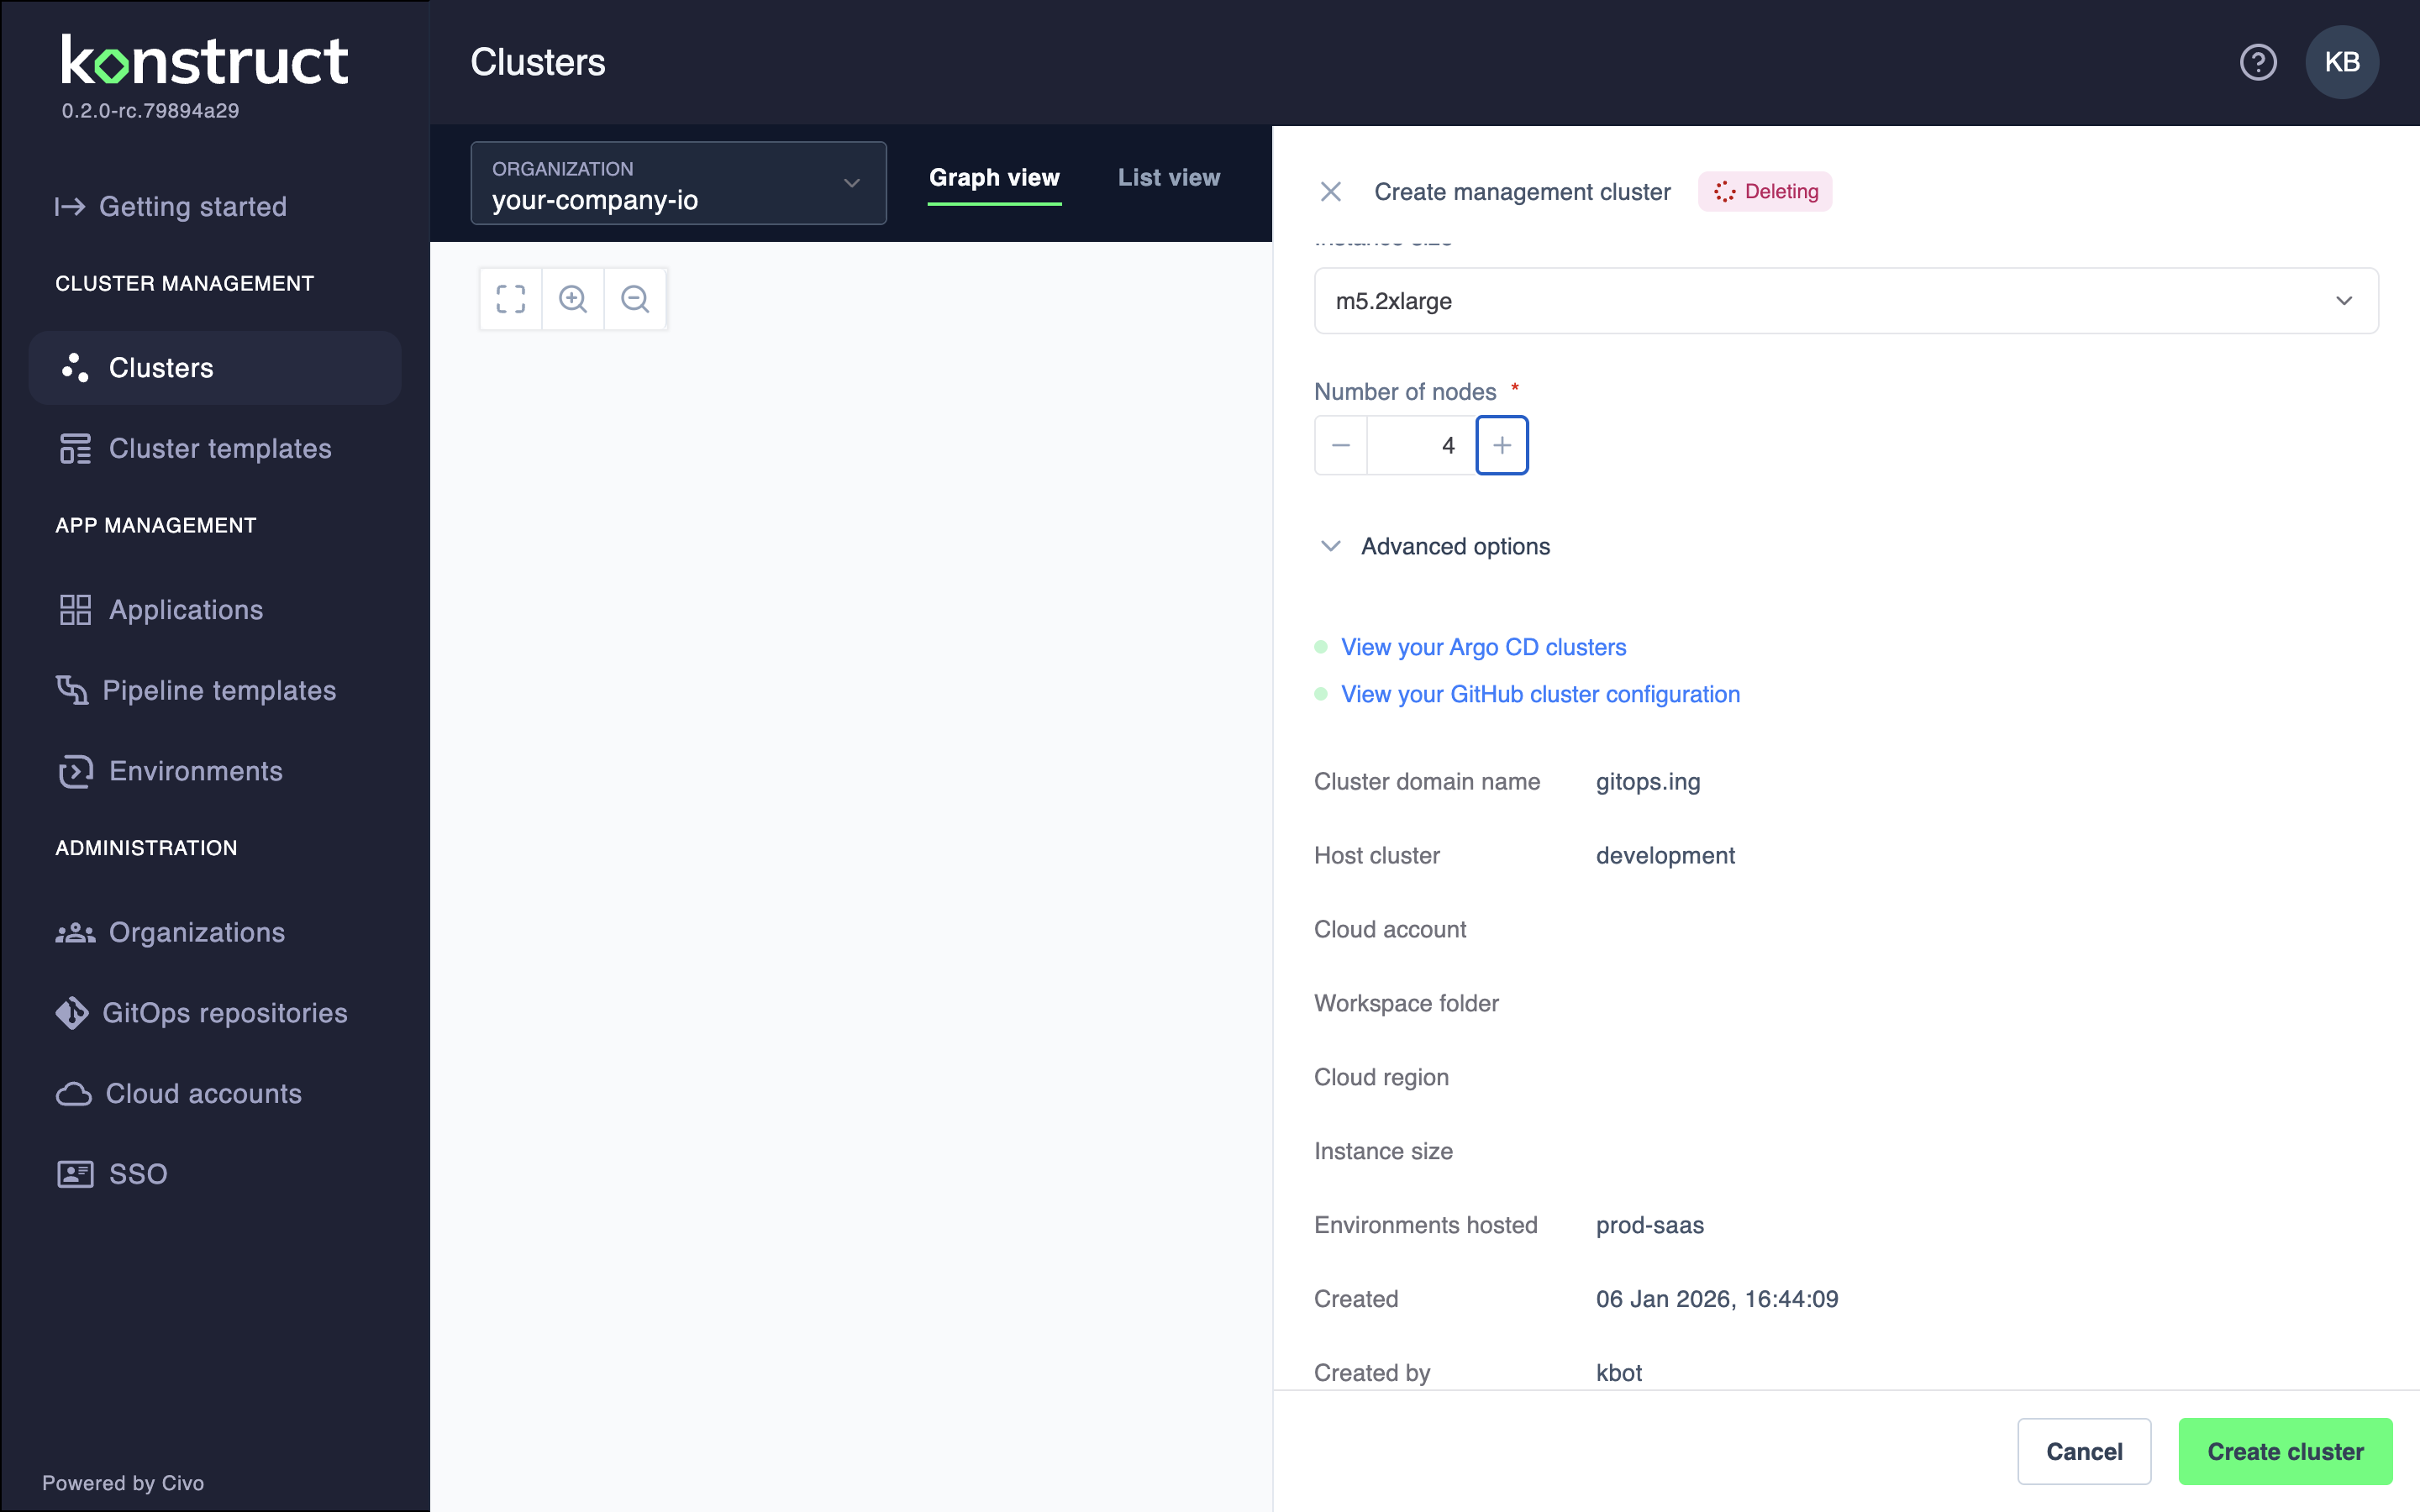Open the Environments section
This screenshot has width=2420, height=1512.
[195, 771]
